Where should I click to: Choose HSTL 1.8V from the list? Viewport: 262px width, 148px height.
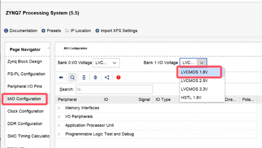pyautogui.click(x=192, y=98)
